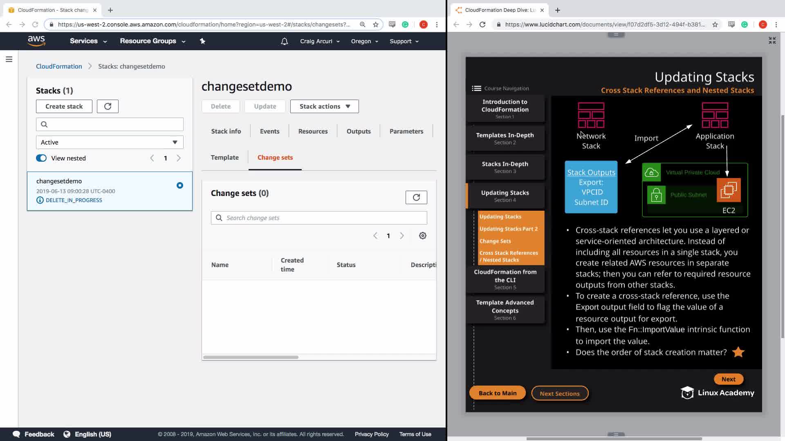Refresh the Stacks list
The width and height of the screenshot is (785, 441).
pyautogui.click(x=108, y=106)
